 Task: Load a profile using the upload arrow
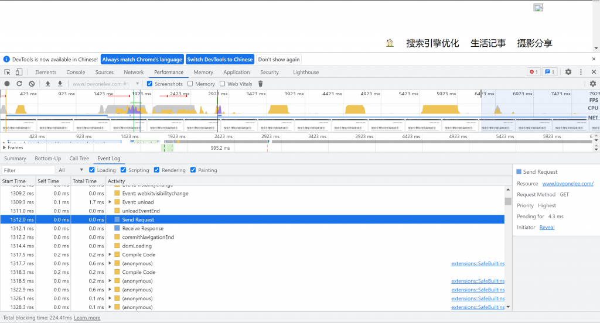[48, 84]
